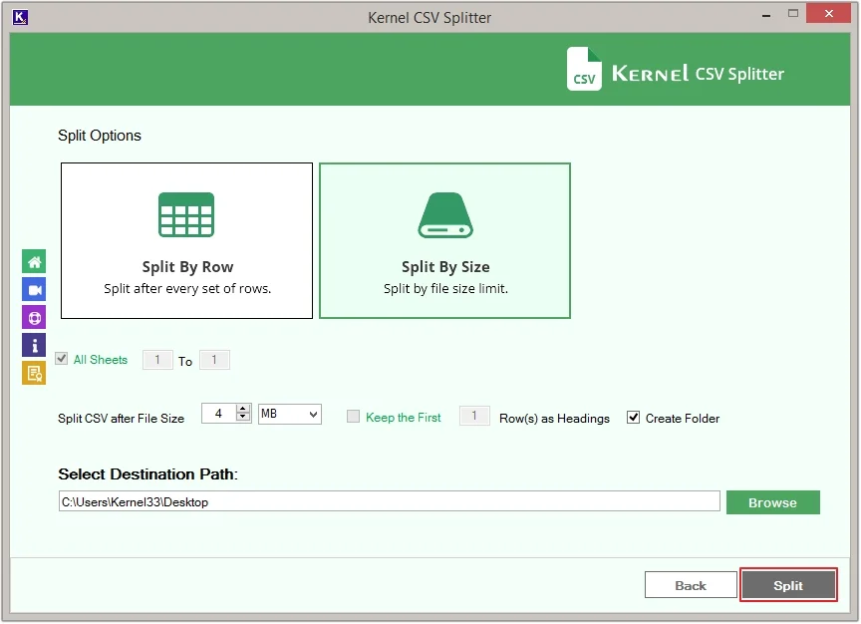Uncheck the Create Folder checkbox
861x624 pixels.
click(x=633, y=417)
